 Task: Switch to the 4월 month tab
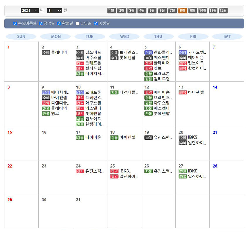142,11
